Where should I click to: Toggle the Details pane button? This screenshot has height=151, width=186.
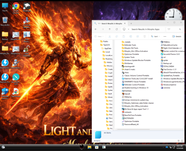click(x=177, y=36)
